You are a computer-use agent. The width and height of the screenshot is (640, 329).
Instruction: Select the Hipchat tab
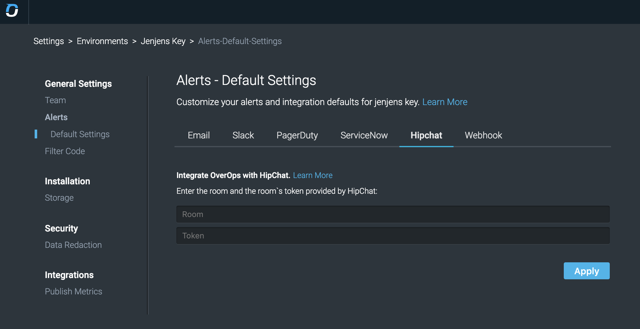[x=426, y=135]
